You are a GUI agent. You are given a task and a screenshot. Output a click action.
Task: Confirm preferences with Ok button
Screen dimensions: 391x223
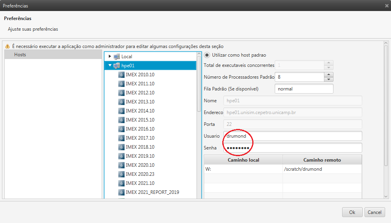click(352, 212)
